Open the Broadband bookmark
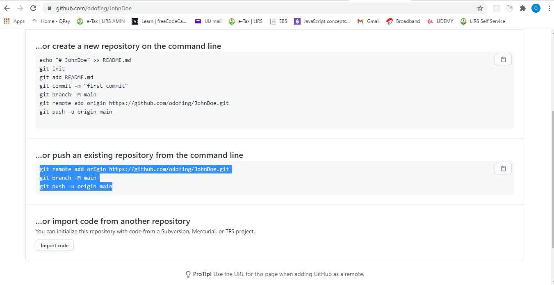Image resolution: width=554 pixels, height=285 pixels. (x=403, y=21)
